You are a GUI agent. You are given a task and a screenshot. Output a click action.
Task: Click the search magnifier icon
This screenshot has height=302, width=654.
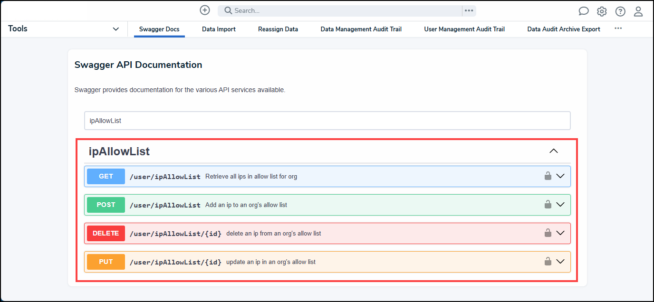(x=228, y=10)
